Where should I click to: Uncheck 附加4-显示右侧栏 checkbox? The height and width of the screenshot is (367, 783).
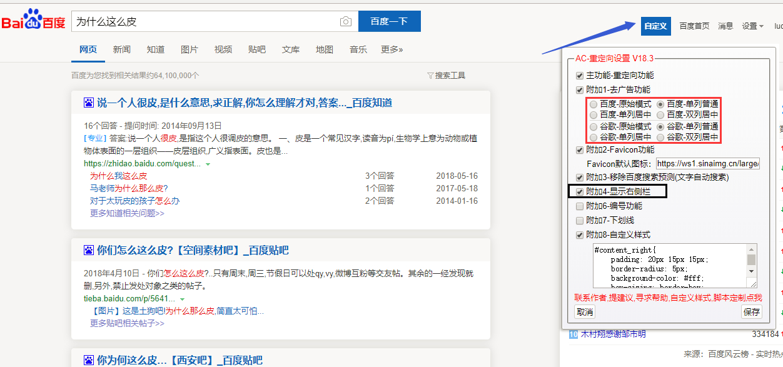pyautogui.click(x=579, y=191)
